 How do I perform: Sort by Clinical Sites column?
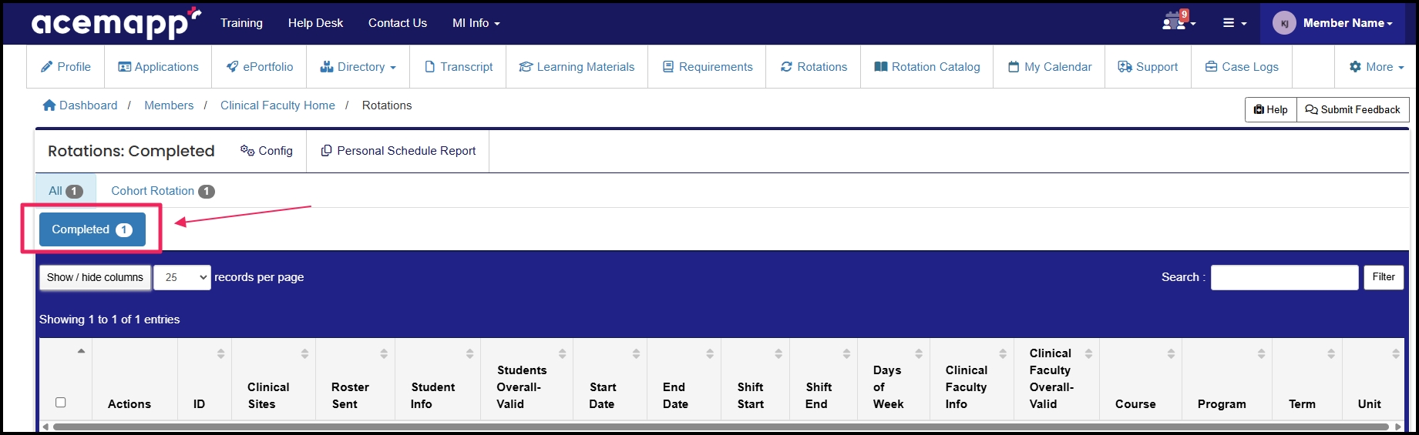304,353
